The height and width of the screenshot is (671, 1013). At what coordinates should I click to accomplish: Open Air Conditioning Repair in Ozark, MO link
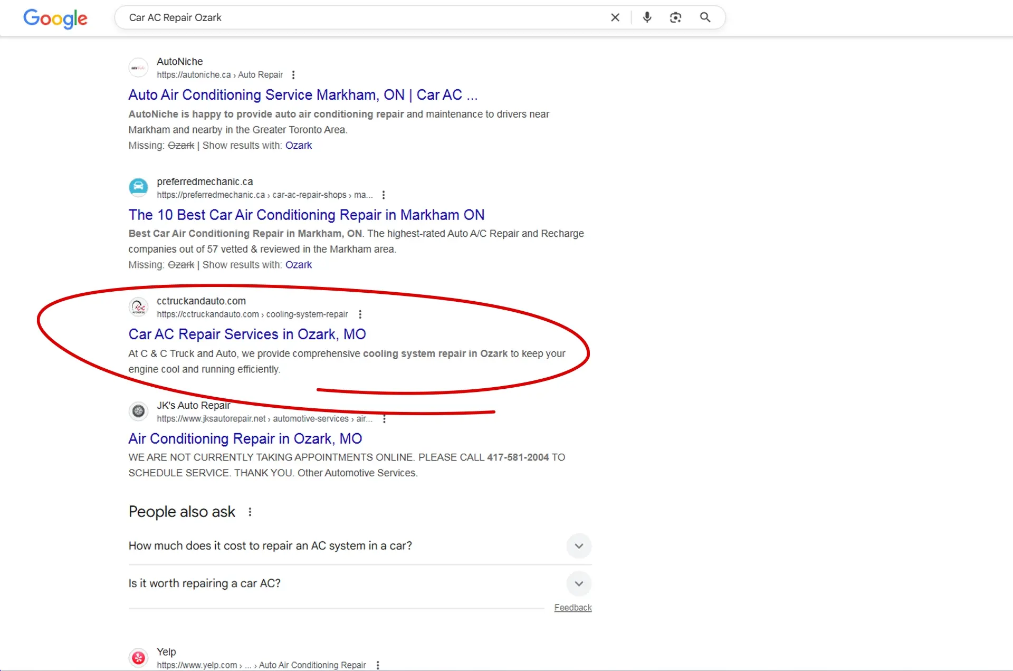tap(245, 439)
